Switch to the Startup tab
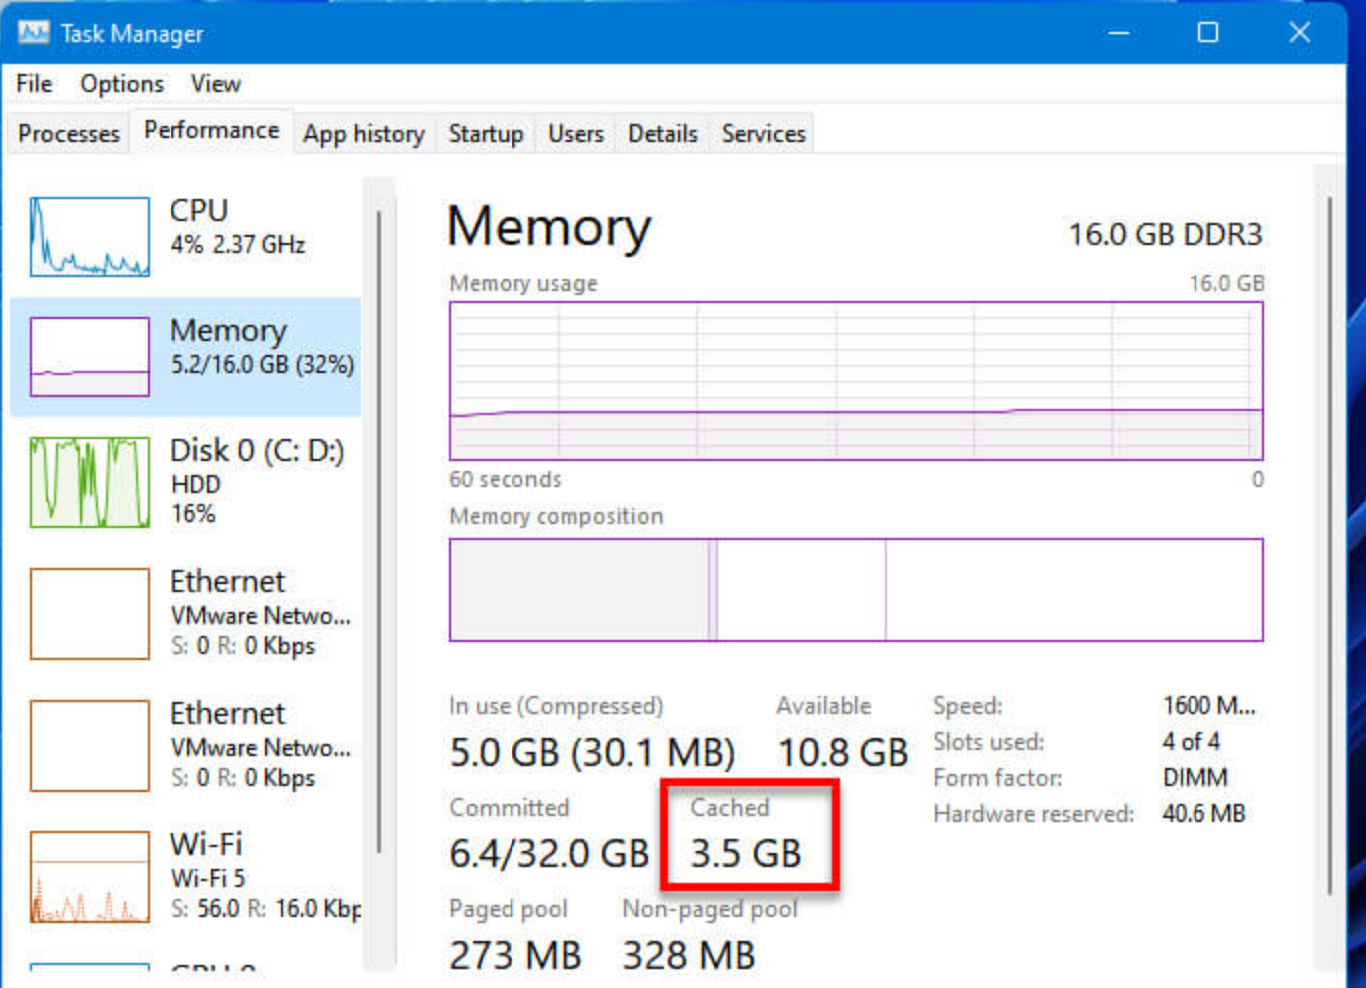The height and width of the screenshot is (988, 1366). [x=486, y=133]
